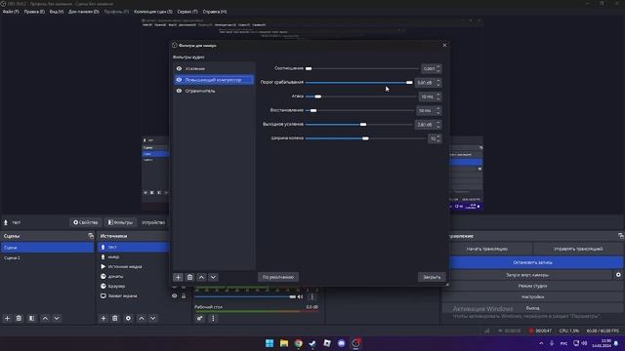Open the Устройство dropdown in the source toolbar

(153, 222)
